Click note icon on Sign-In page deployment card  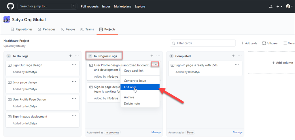click(10, 117)
